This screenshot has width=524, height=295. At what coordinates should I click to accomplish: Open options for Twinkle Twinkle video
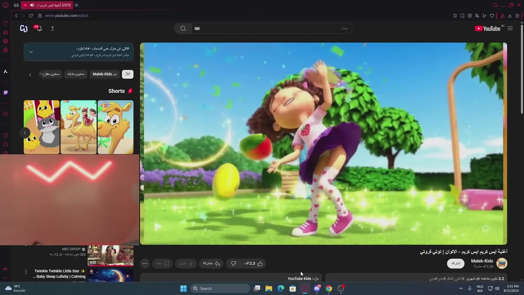pyautogui.click(x=26, y=272)
